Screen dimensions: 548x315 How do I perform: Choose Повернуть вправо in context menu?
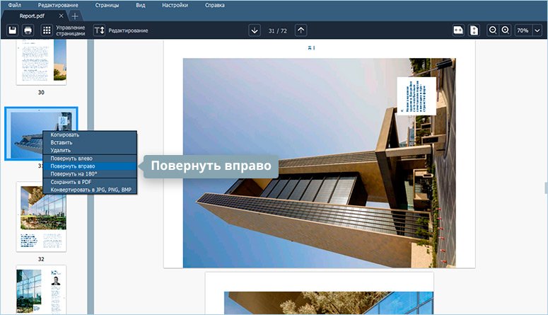(x=90, y=166)
